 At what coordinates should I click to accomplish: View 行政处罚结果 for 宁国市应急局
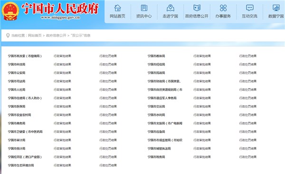(248, 132)
